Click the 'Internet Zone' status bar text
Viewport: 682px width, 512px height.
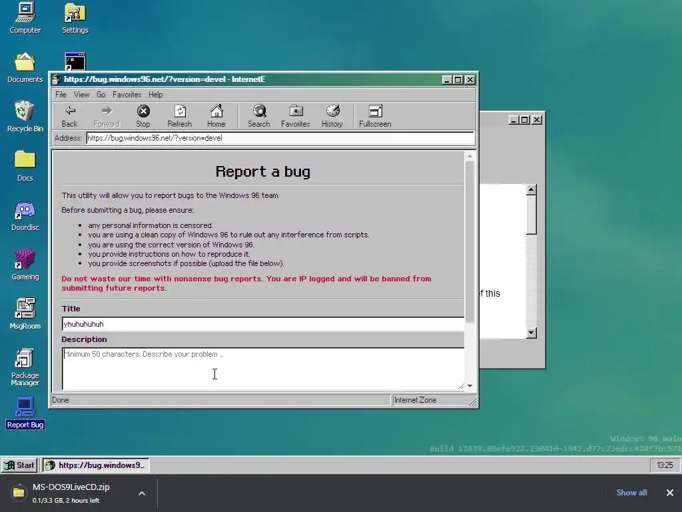click(x=415, y=400)
